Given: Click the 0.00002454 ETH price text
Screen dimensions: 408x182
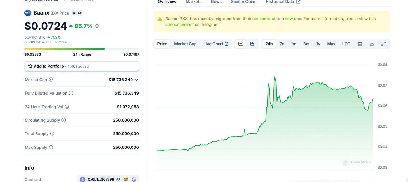Looking at the screenshot, I should point(39,42).
